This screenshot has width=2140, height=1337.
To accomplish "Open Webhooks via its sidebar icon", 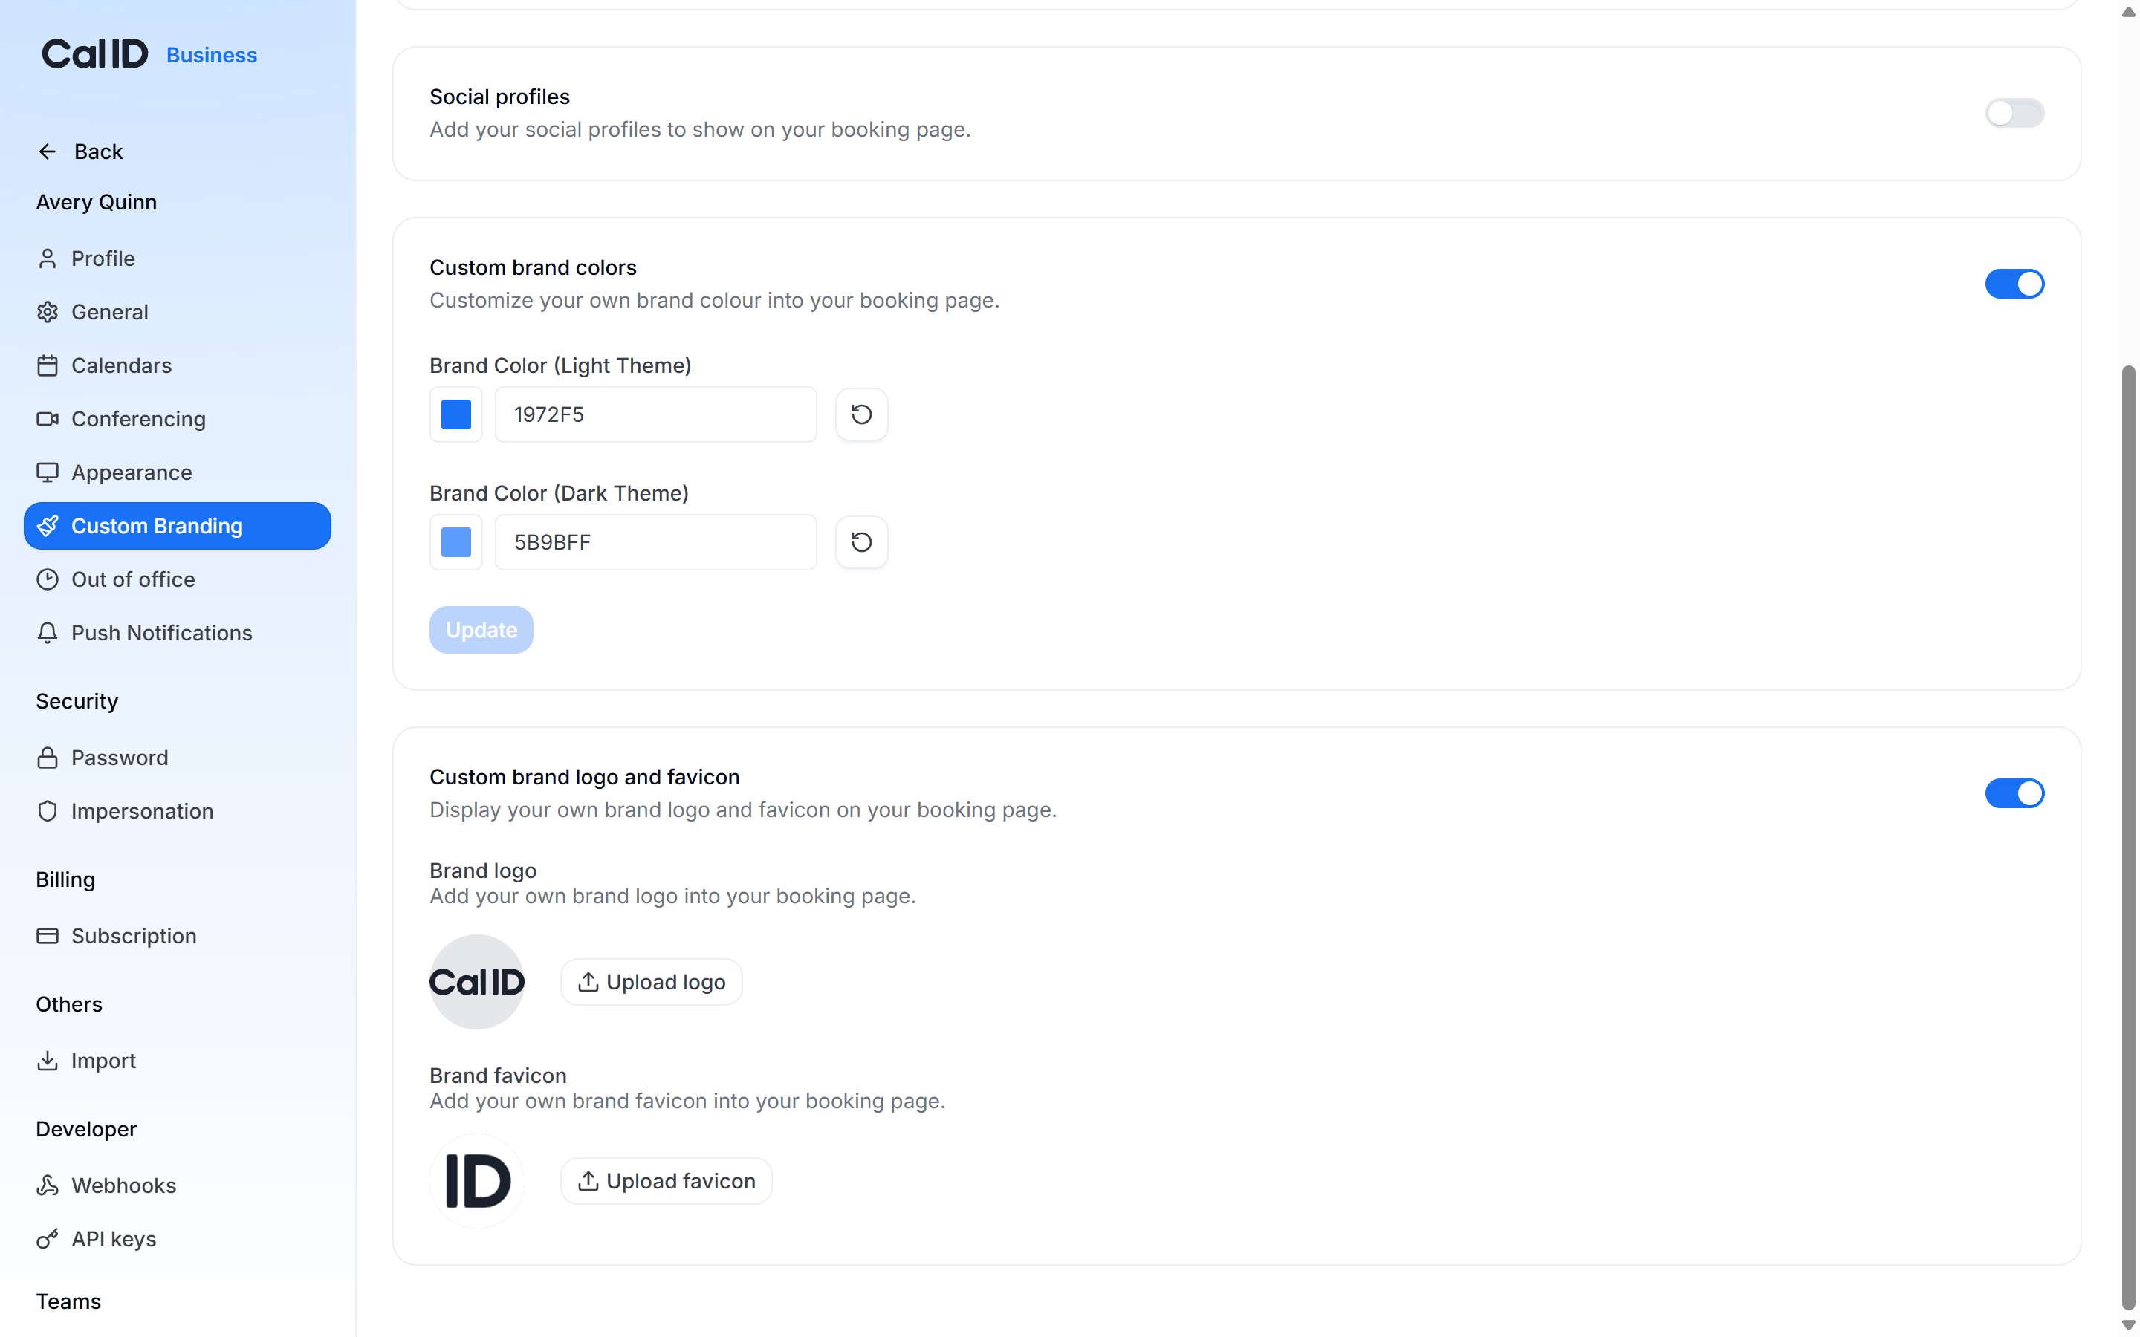I will point(48,1185).
